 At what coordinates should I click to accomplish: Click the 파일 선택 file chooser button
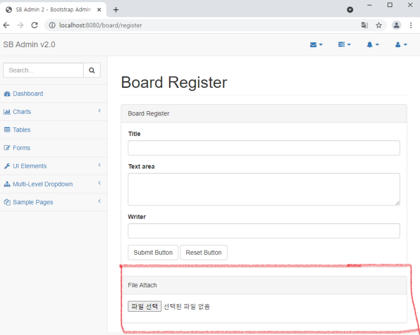pos(145,306)
